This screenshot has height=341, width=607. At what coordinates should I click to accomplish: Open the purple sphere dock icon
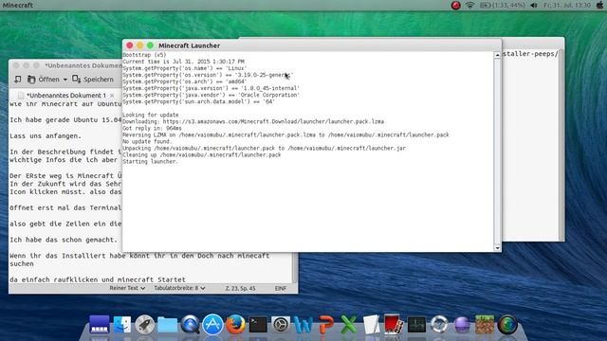tap(462, 325)
